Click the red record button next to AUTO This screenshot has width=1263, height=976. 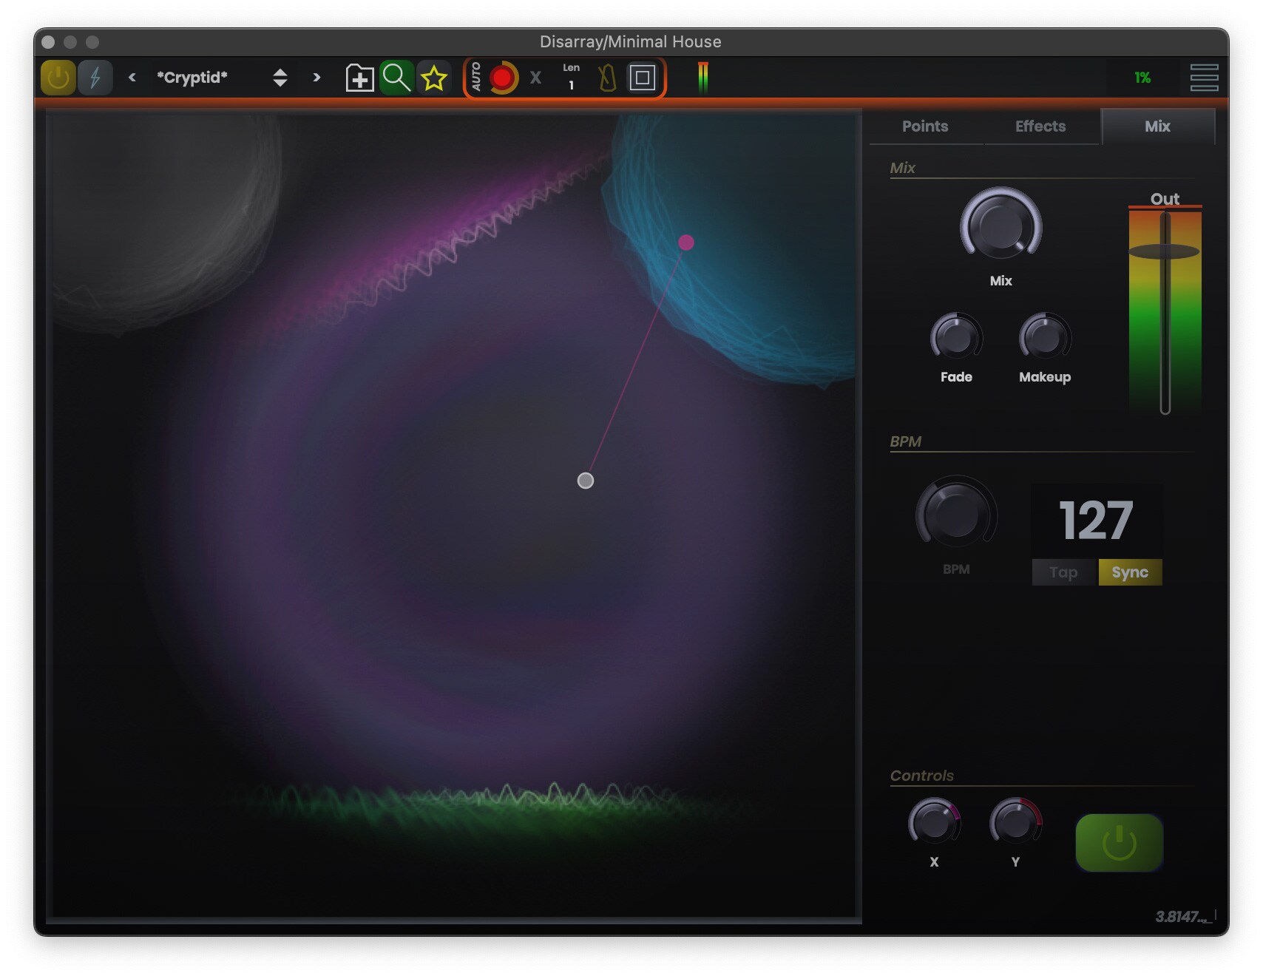502,77
